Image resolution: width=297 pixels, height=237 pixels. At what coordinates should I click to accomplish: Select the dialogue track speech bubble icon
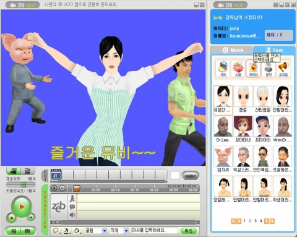click(72, 207)
